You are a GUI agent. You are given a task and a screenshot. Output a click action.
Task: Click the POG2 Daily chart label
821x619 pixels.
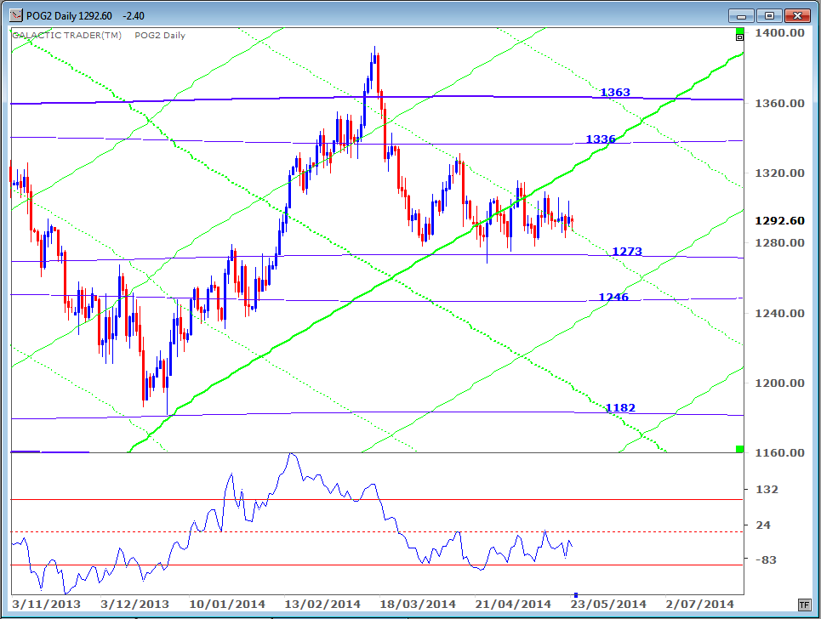click(x=160, y=35)
